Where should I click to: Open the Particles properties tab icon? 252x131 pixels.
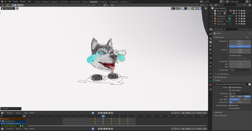tap(211, 70)
